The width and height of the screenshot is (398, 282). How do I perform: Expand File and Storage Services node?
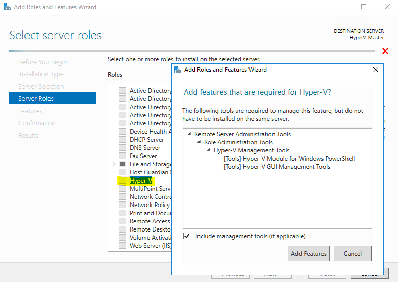coord(114,164)
